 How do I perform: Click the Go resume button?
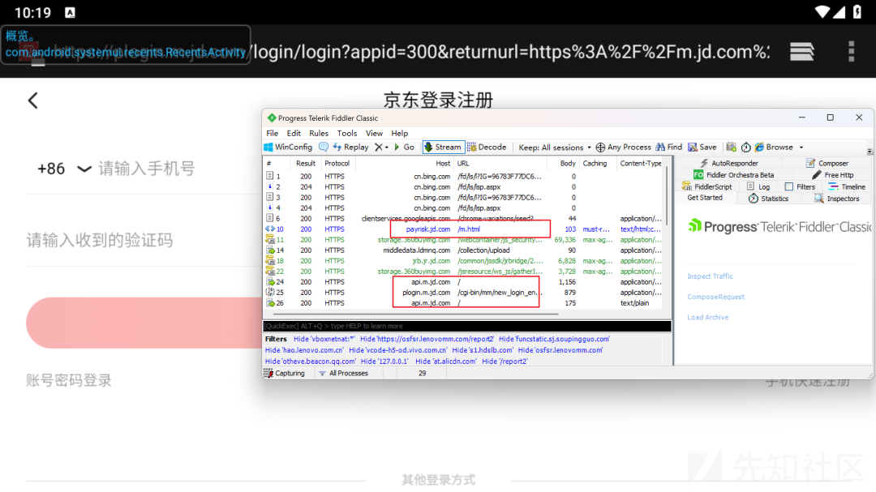pos(404,148)
